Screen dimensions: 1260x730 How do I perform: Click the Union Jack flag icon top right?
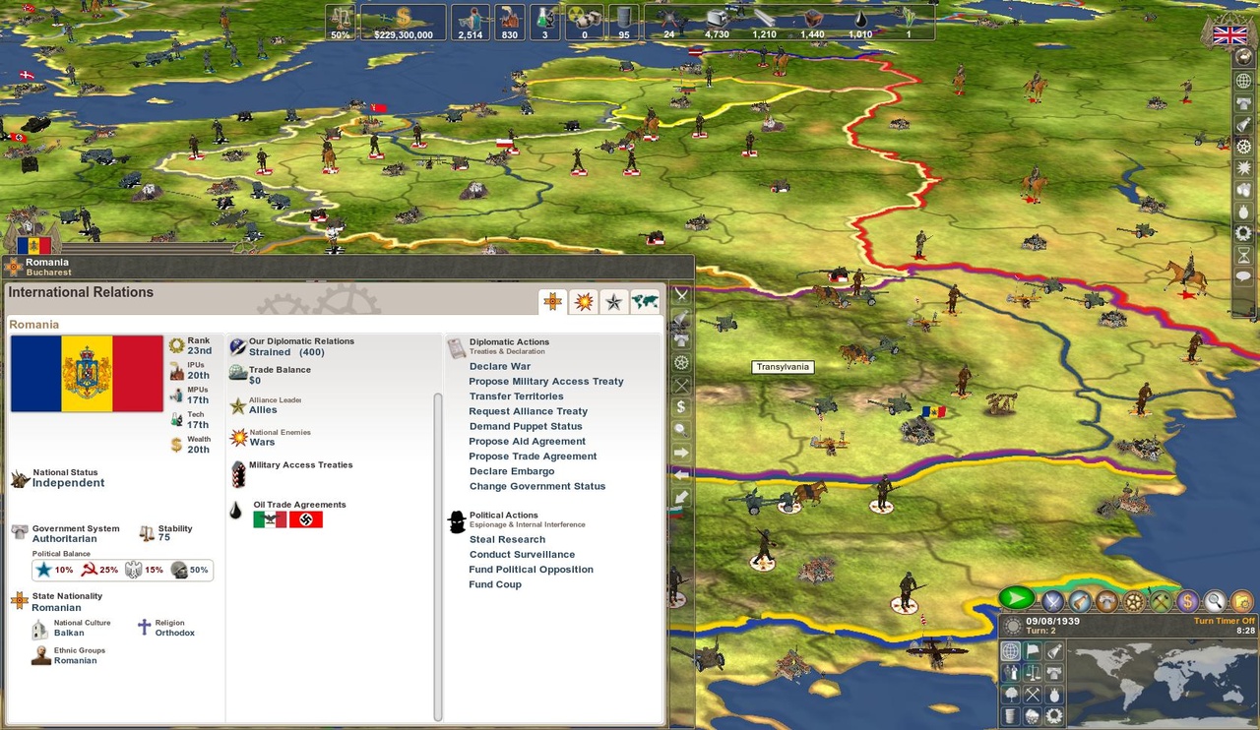(1231, 33)
